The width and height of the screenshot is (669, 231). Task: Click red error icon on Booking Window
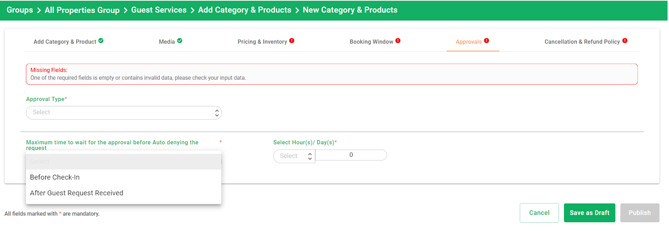point(398,41)
